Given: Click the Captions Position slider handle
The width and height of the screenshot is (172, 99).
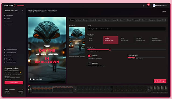Looking at the screenshot, I should pos(135,57).
